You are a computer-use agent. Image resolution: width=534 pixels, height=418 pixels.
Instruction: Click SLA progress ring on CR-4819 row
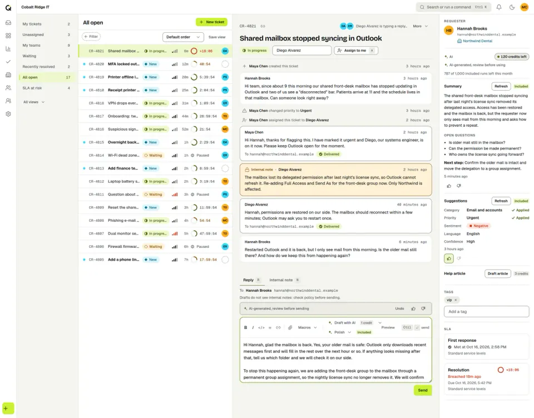[x=194, y=77]
